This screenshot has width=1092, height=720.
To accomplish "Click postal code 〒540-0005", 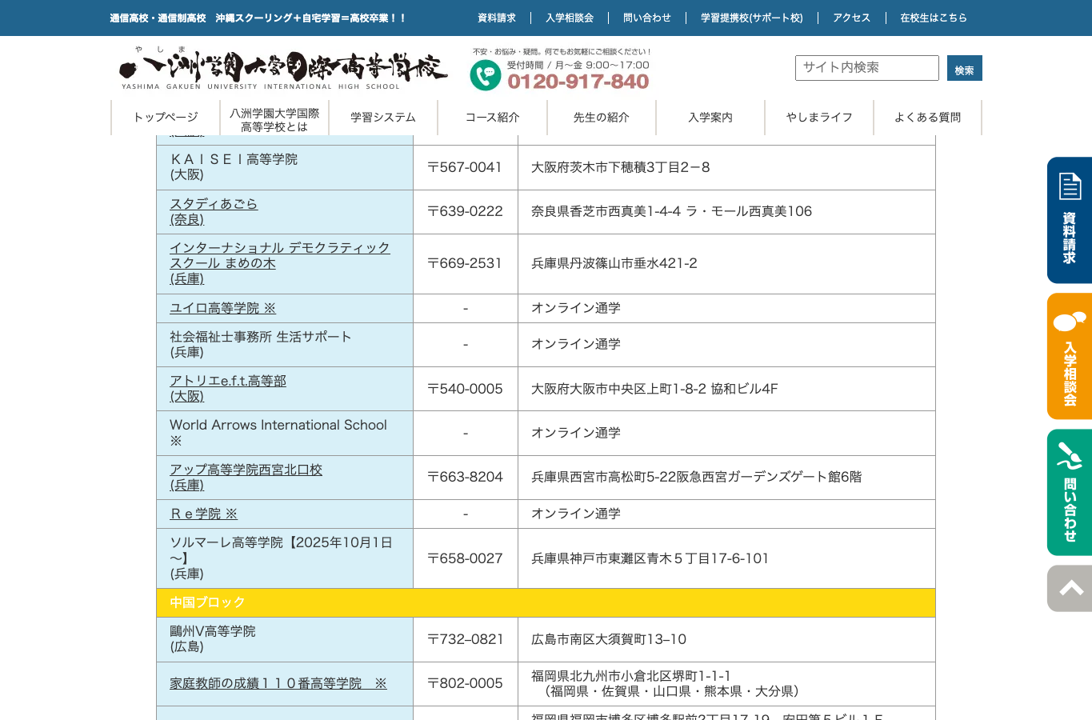I will pyautogui.click(x=465, y=389).
